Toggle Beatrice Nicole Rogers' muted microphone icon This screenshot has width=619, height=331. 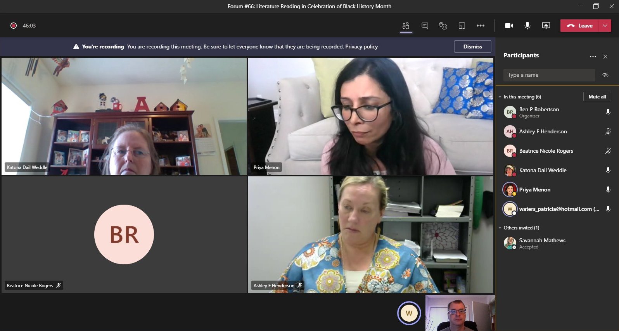(608, 151)
